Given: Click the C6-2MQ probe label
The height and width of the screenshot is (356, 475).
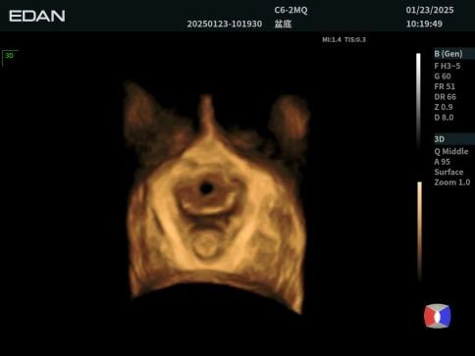Looking at the screenshot, I should [x=290, y=10].
